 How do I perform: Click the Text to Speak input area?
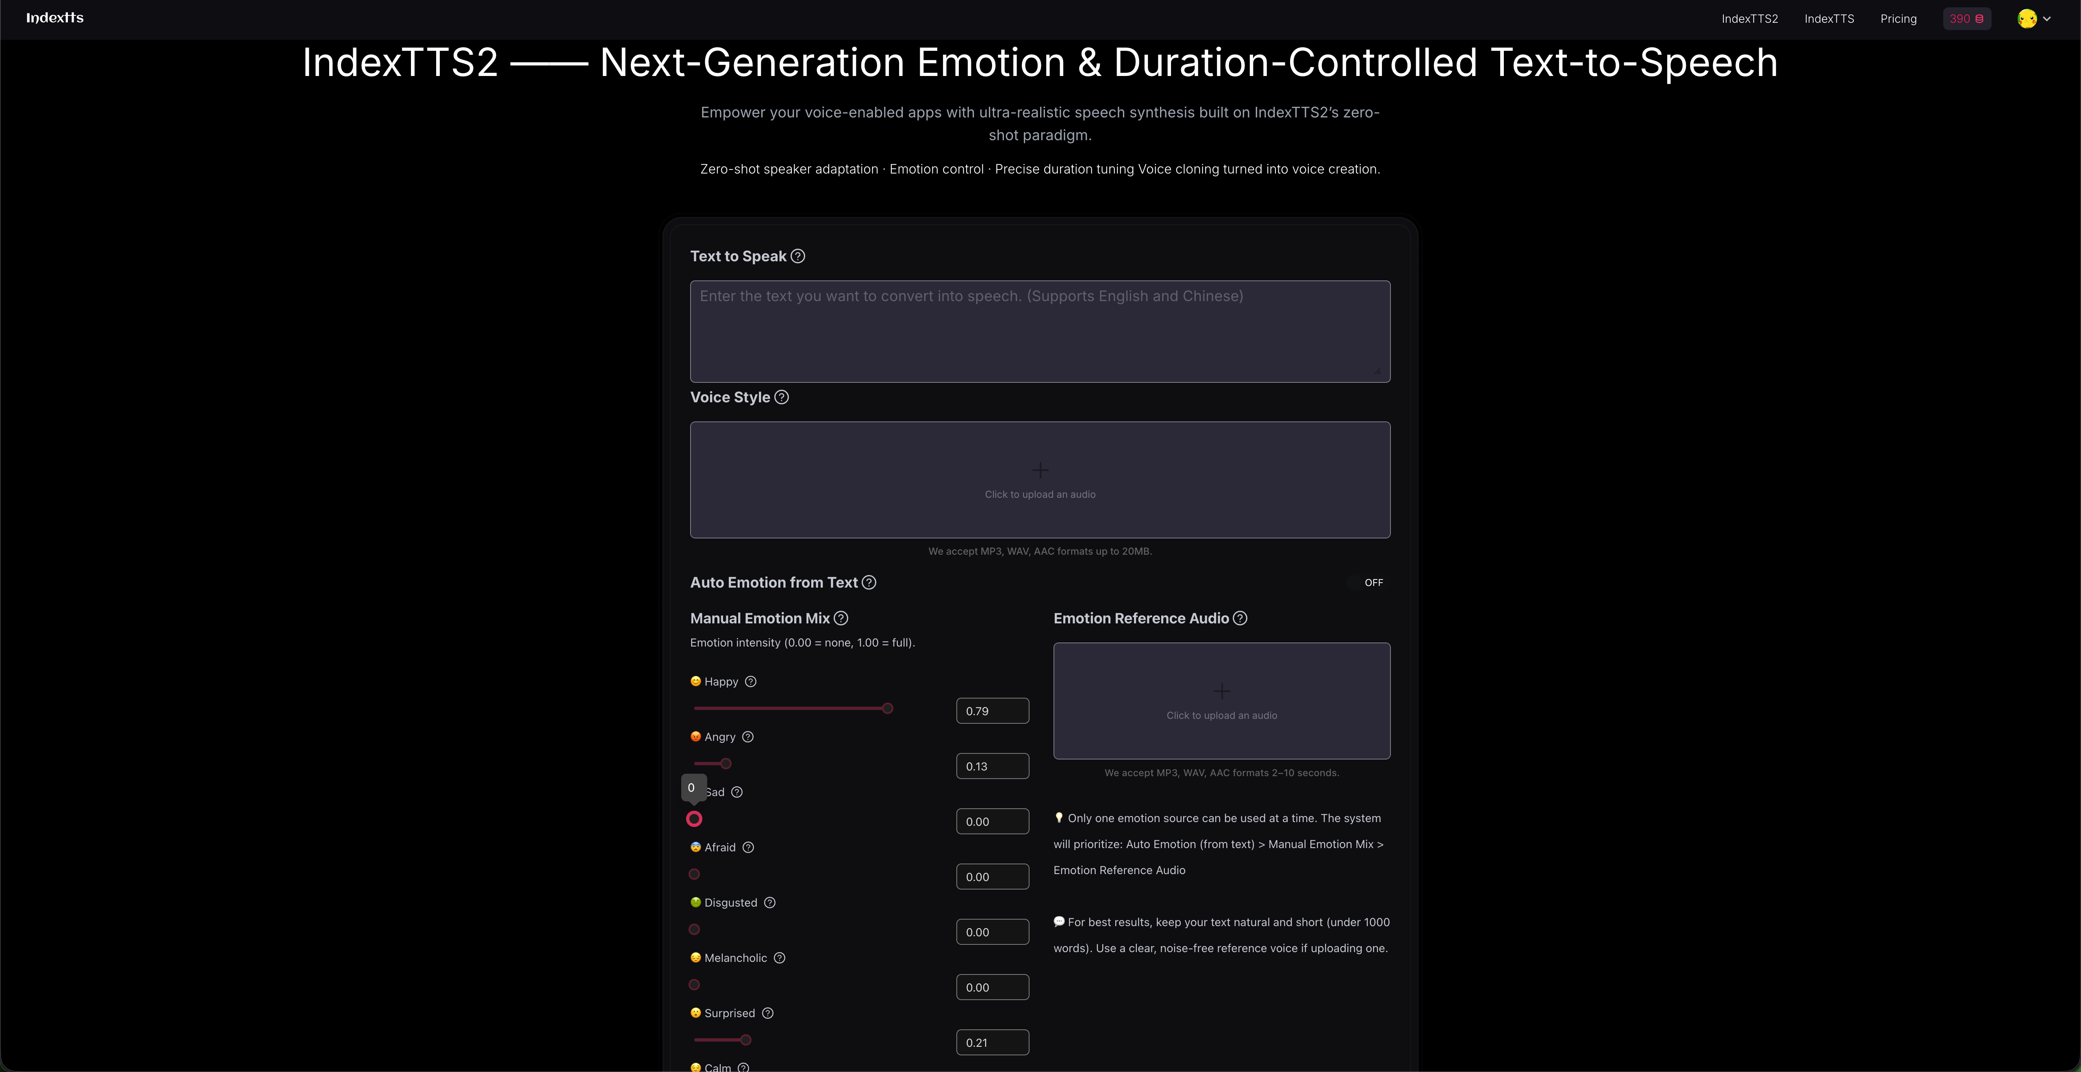point(1040,331)
